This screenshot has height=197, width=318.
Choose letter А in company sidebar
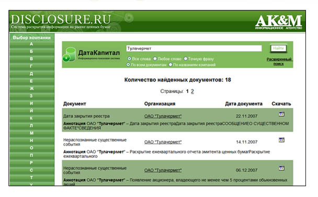[31, 44]
